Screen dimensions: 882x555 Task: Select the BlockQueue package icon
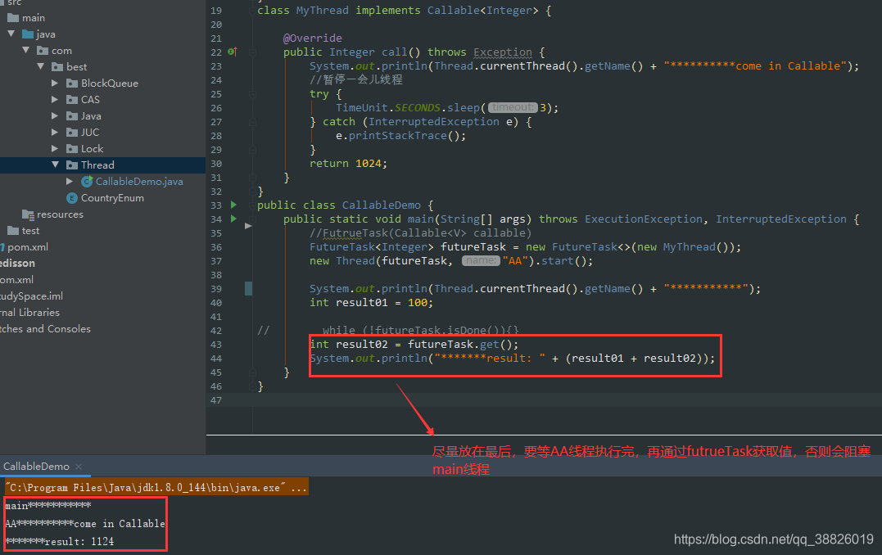(71, 83)
